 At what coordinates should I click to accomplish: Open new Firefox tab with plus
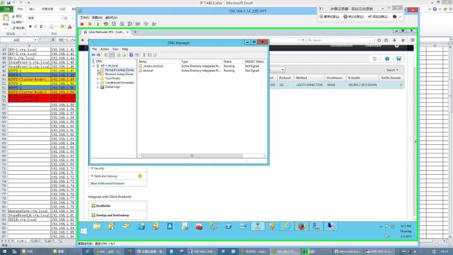tap(135, 32)
